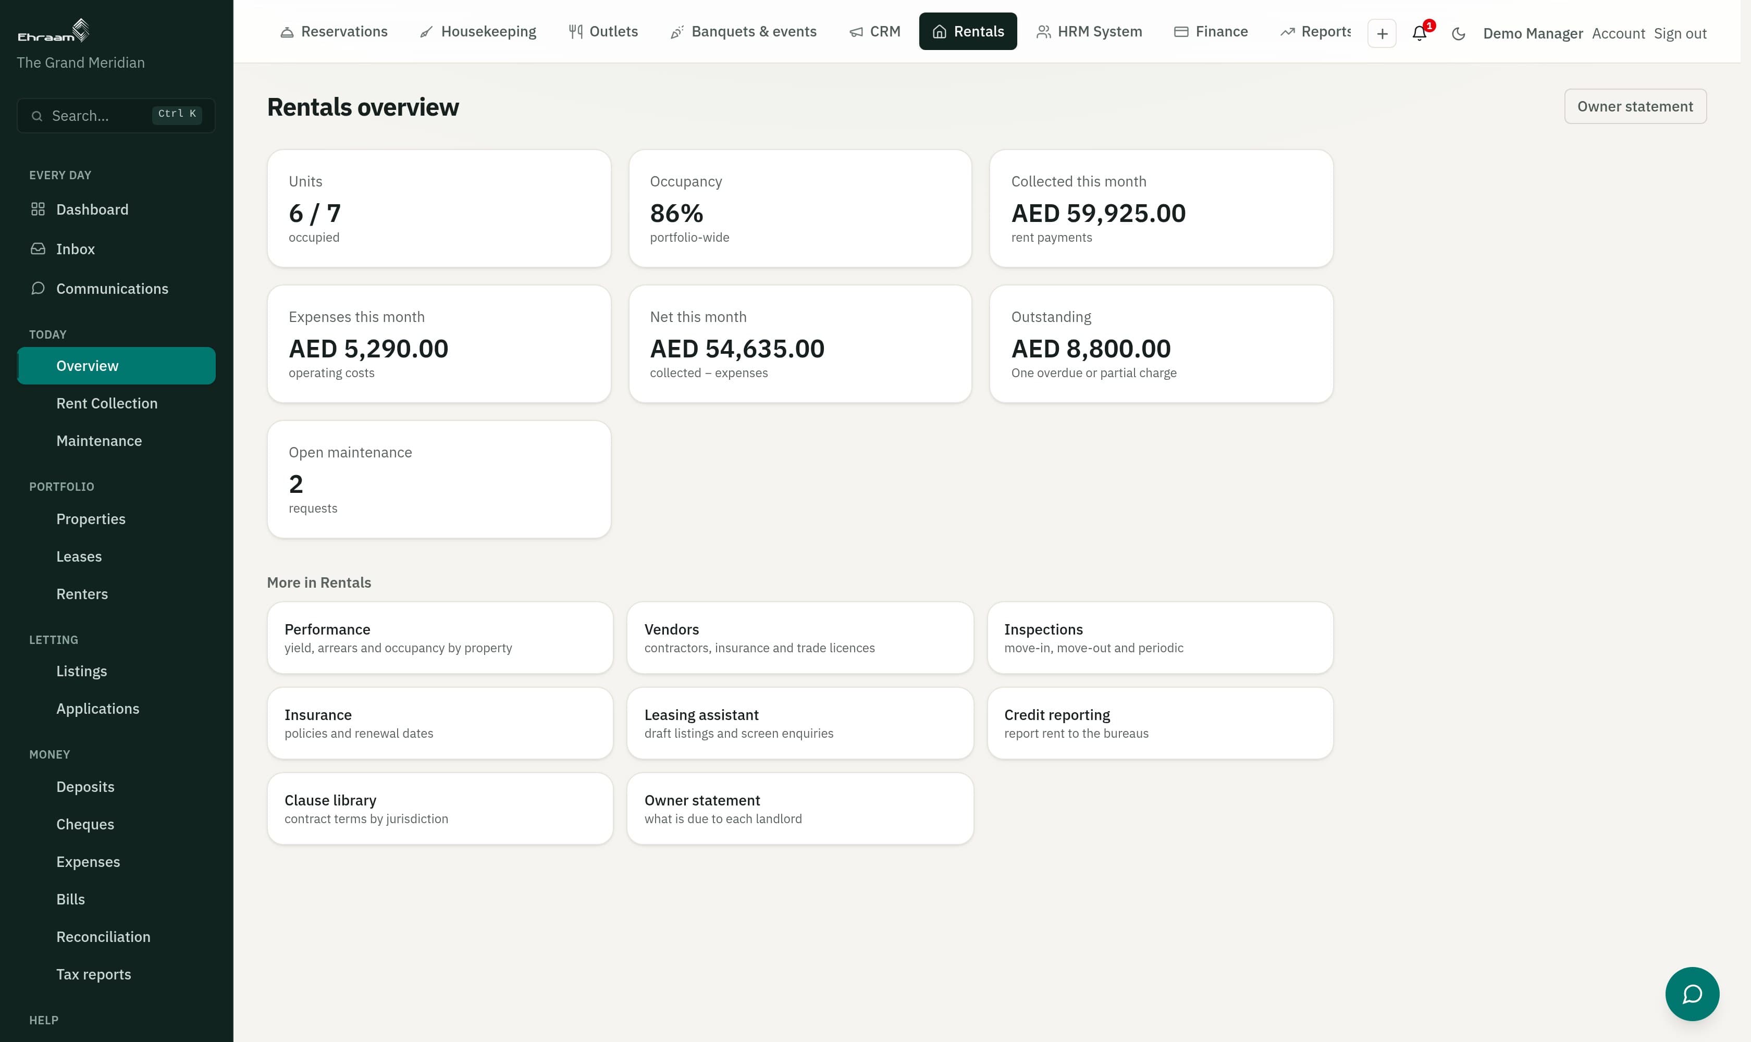
Task: Click the plus add button in top bar
Action: pos(1382,33)
